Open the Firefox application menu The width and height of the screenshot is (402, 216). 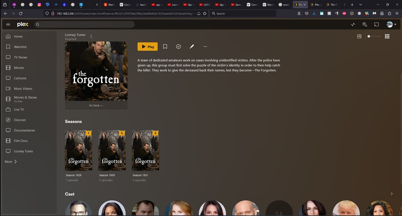(397, 13)
